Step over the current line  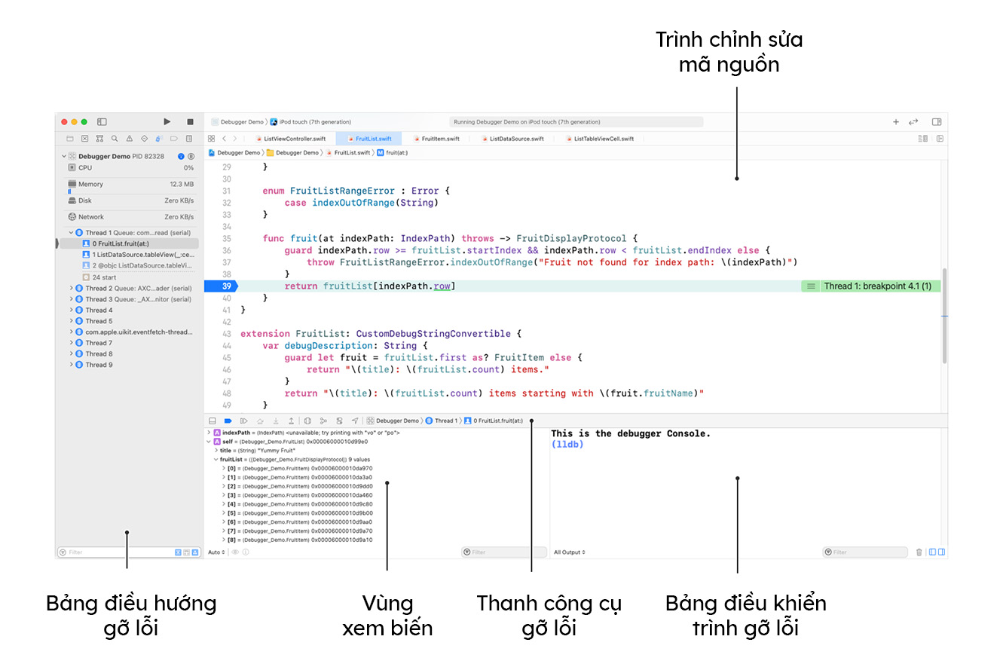click(260, 421)
